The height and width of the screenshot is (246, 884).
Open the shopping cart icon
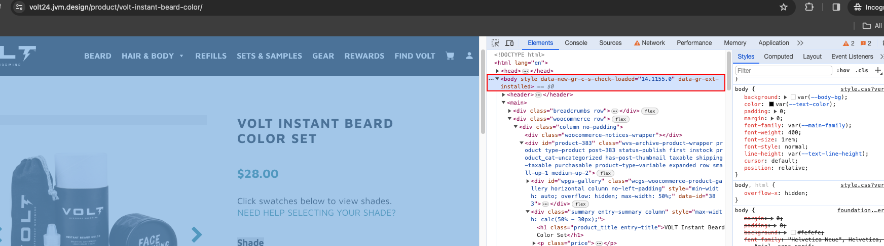coord(450,56)
